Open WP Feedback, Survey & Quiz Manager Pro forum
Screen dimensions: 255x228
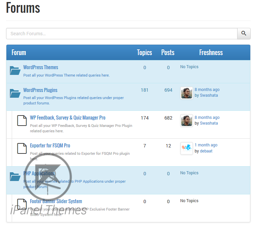click(x=68, y=118)
